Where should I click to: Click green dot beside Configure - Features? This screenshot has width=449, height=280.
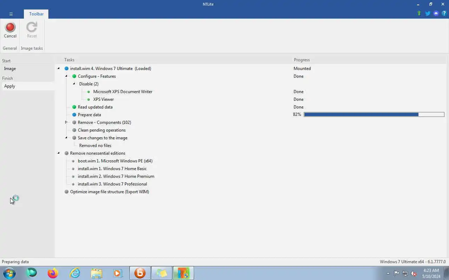(74, 76)
